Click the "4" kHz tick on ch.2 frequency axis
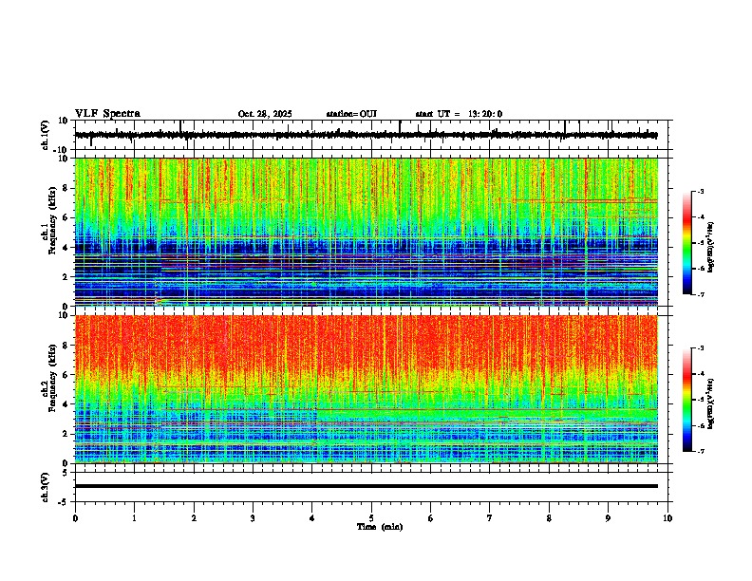The width and height of the screenshot is (752, 581). (66, 404)
